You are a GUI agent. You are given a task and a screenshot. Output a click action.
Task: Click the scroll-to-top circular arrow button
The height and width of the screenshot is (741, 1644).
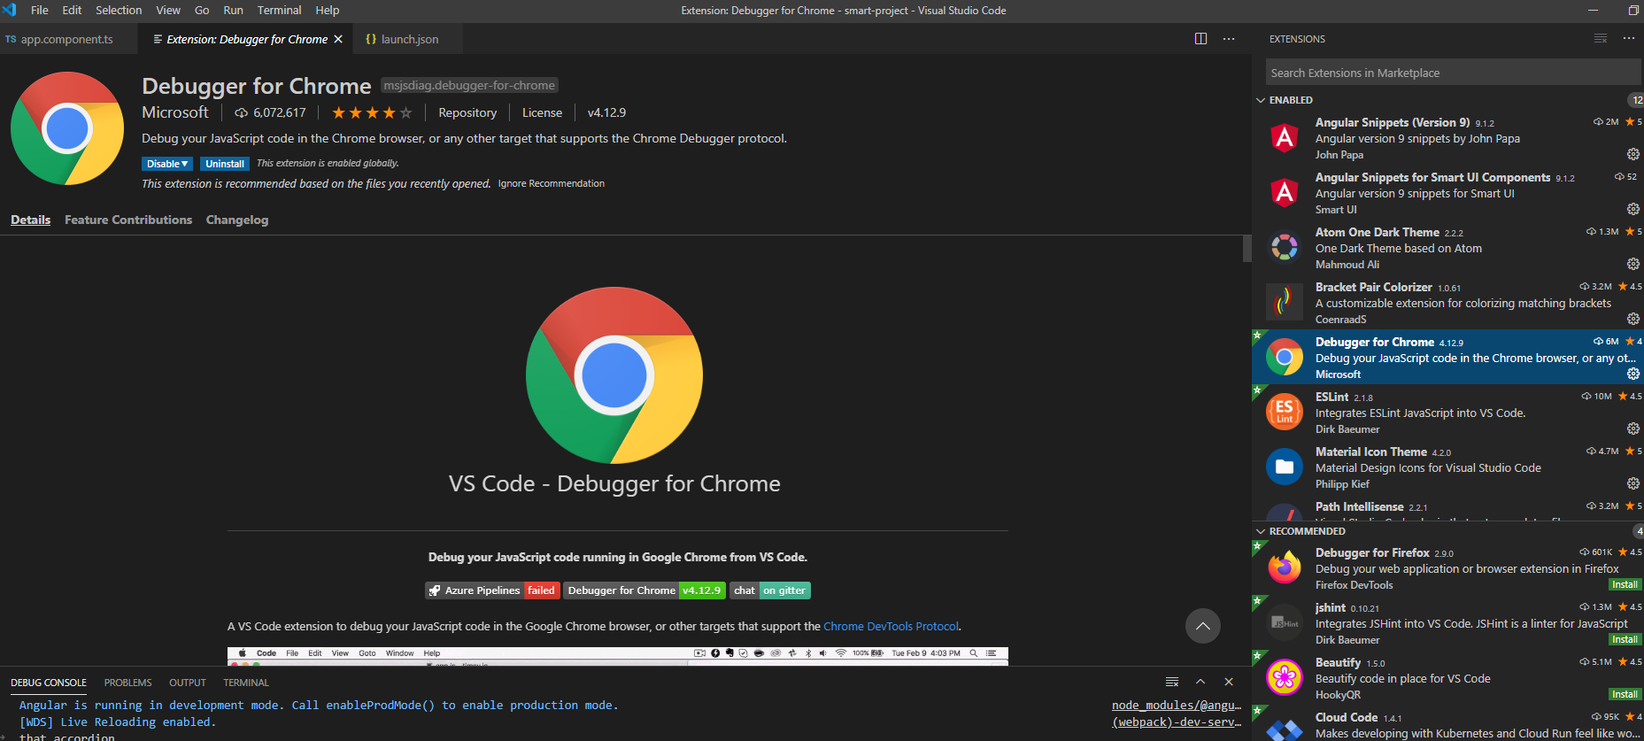(1203, 626)
